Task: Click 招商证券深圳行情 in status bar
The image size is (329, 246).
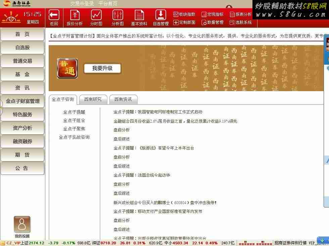Action: click(290, 243)
